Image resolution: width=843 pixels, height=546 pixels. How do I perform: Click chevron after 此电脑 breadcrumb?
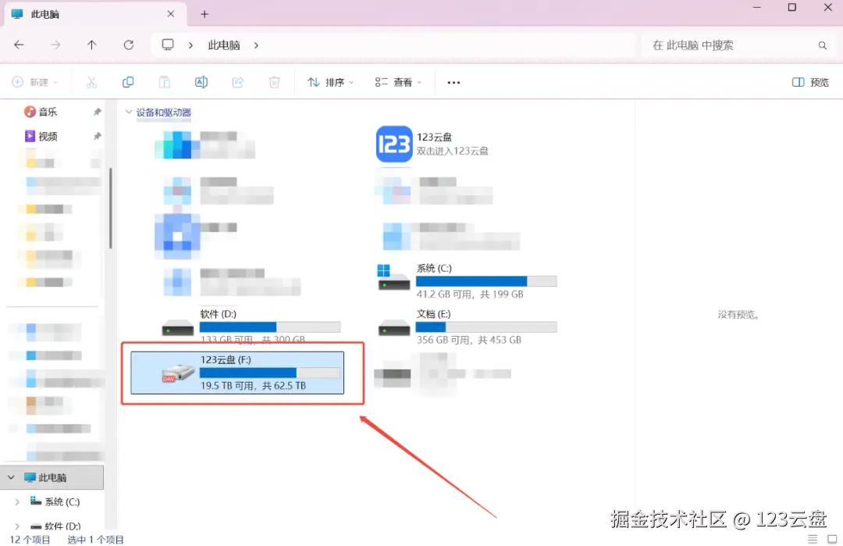pos(257,45)
